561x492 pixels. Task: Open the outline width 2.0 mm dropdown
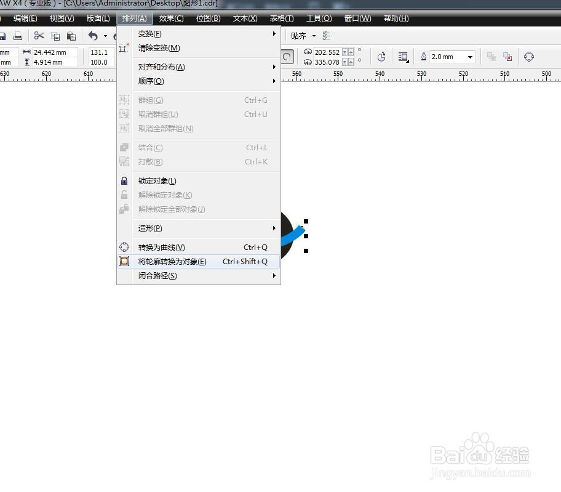point(470,57)
